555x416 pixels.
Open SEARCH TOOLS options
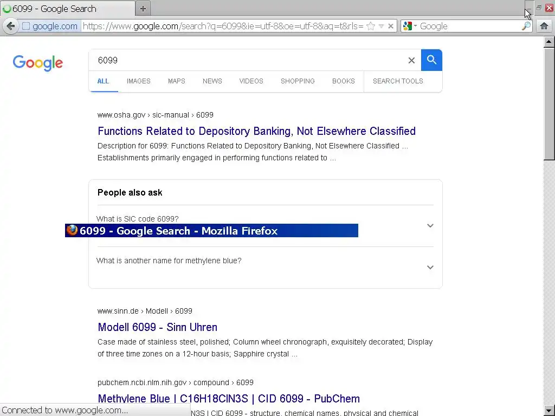[398, 81]
